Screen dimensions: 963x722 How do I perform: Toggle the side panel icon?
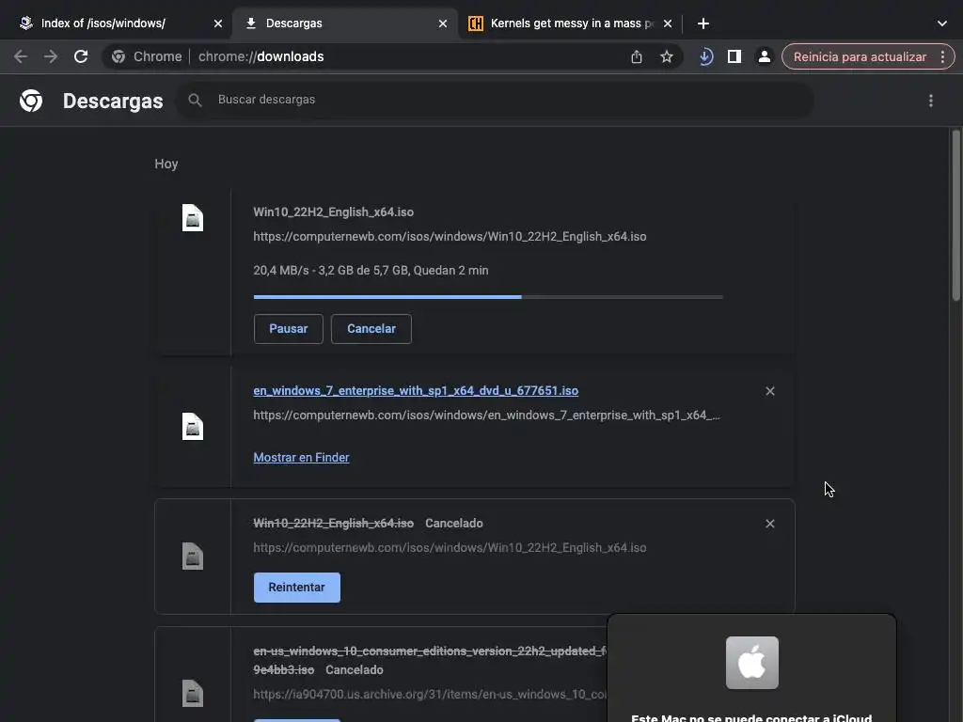(734, 56)
